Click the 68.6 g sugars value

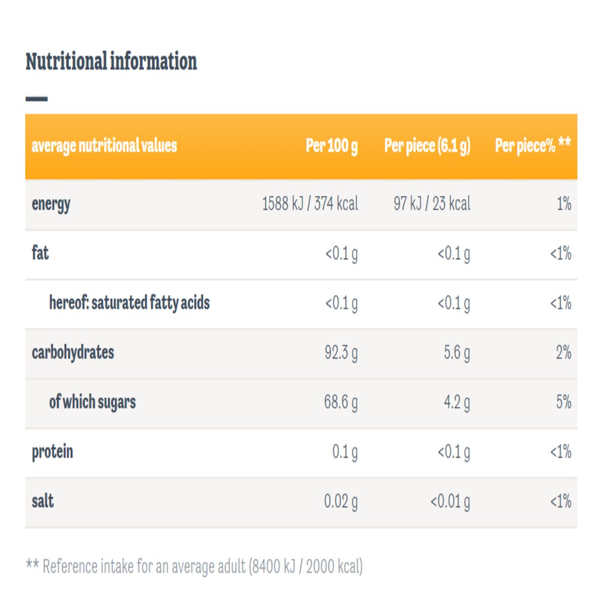click(341, 402)
